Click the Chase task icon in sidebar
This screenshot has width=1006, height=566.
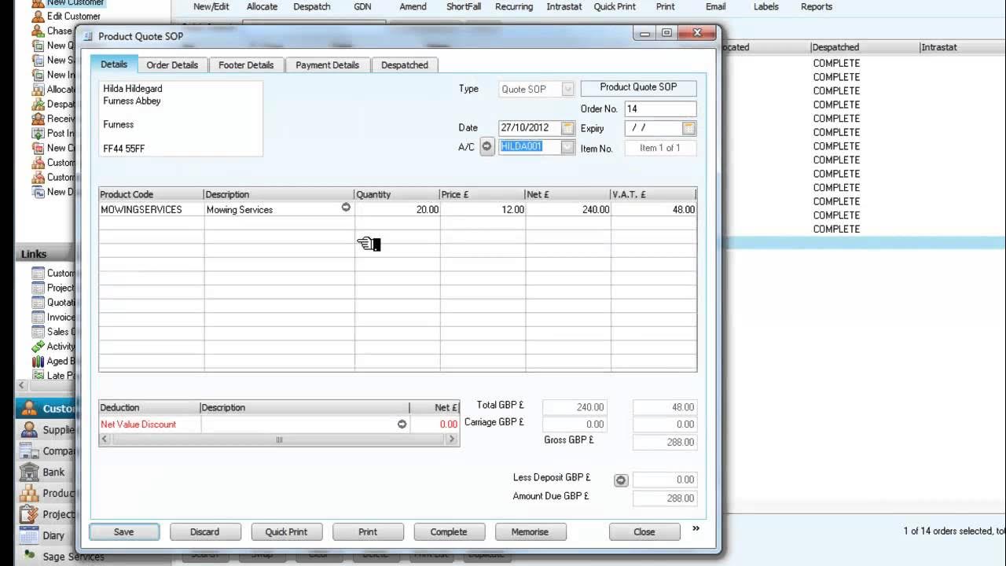38,31
